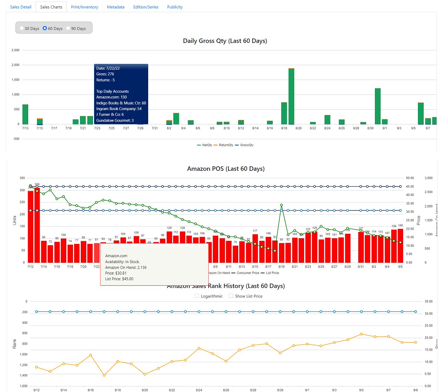Click the tallest green bar near 8/19
Screen dimensions: 442x392
tap(291, 96)
